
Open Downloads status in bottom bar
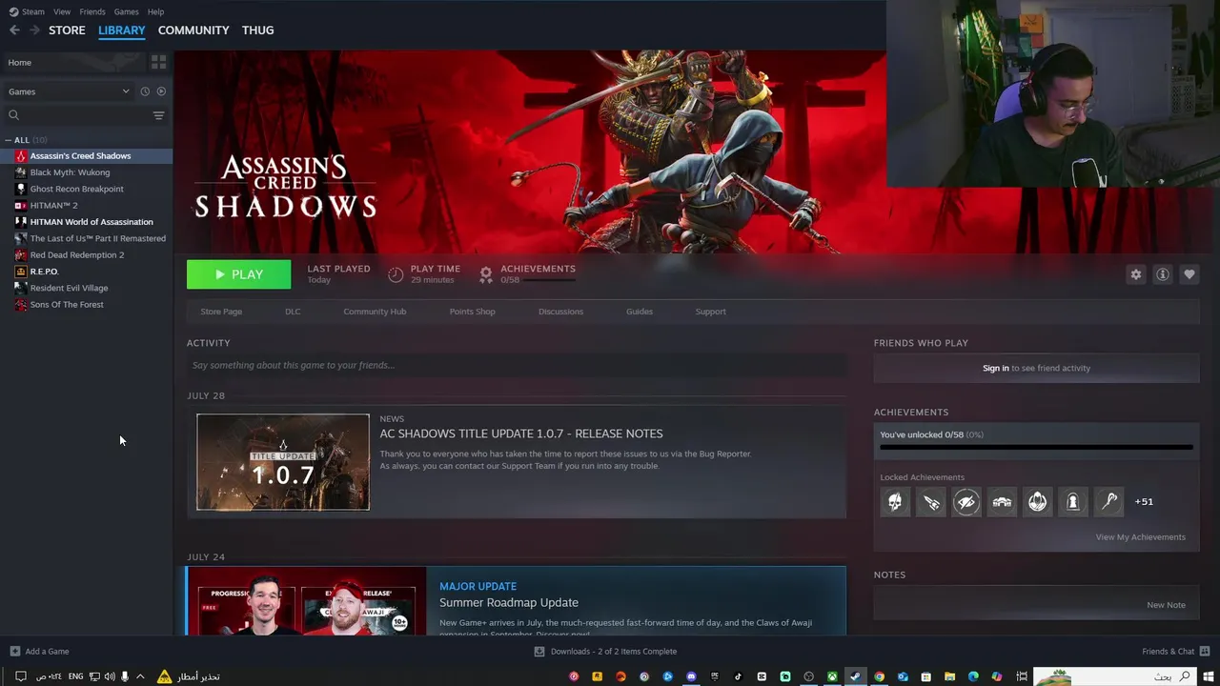[605, 652]
